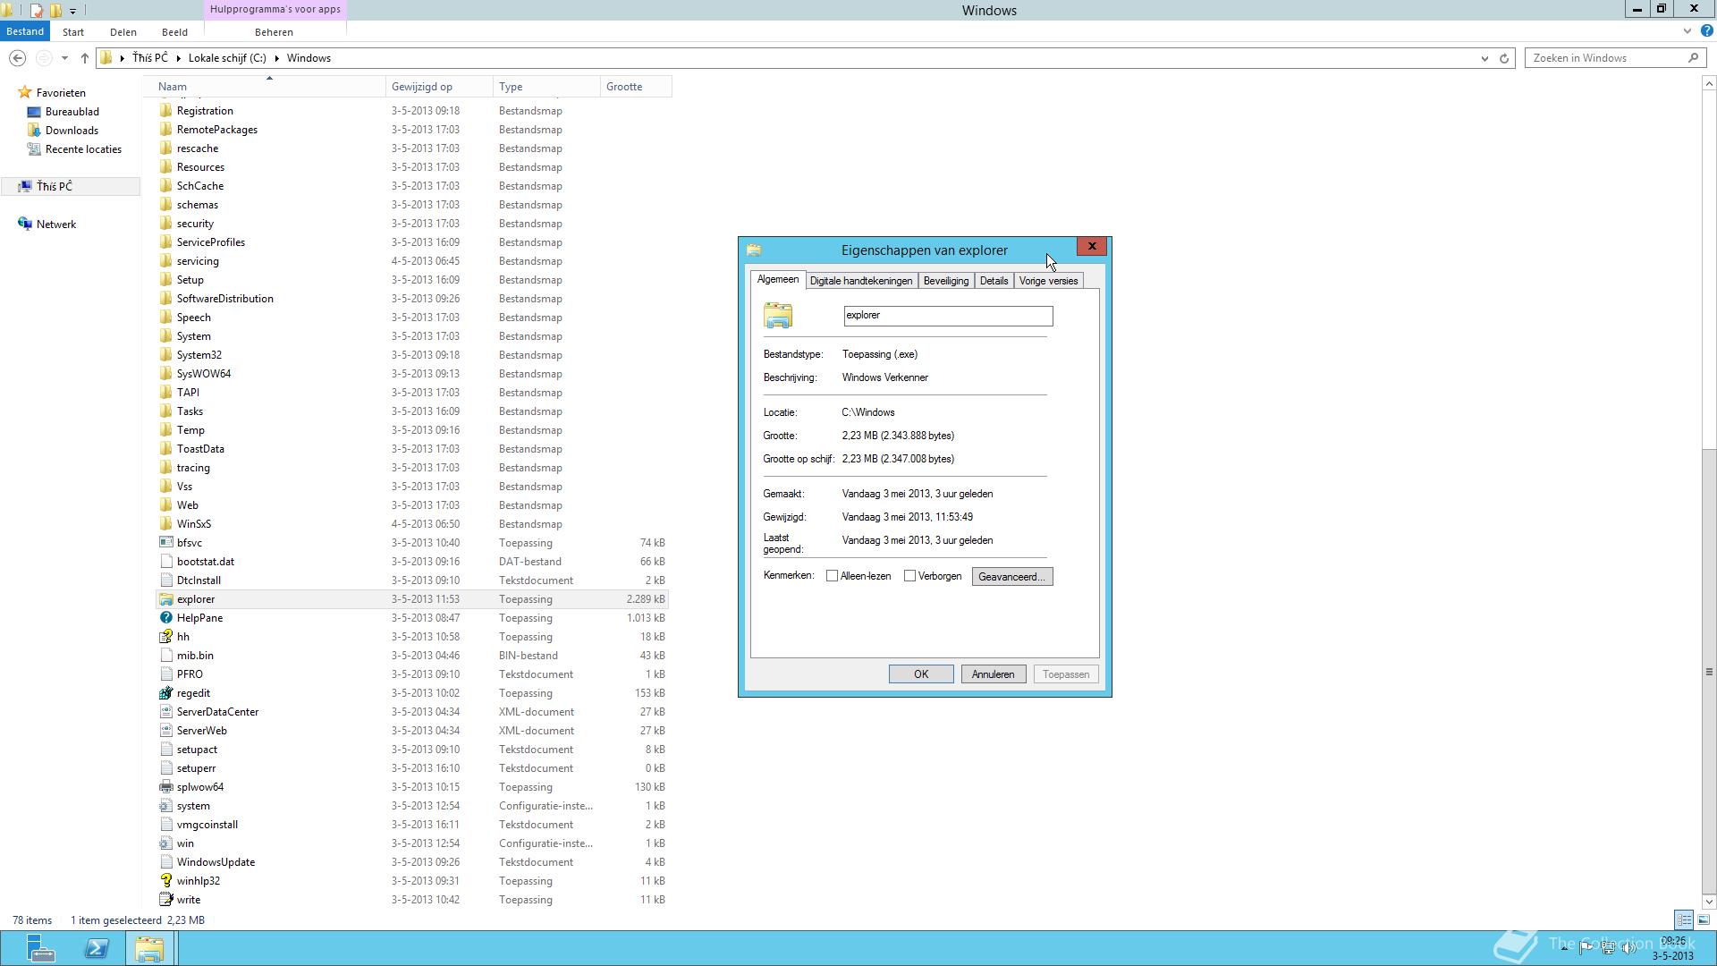Select Bureaublad in navigation pane

pyautogui.click(x=72, y=112)
